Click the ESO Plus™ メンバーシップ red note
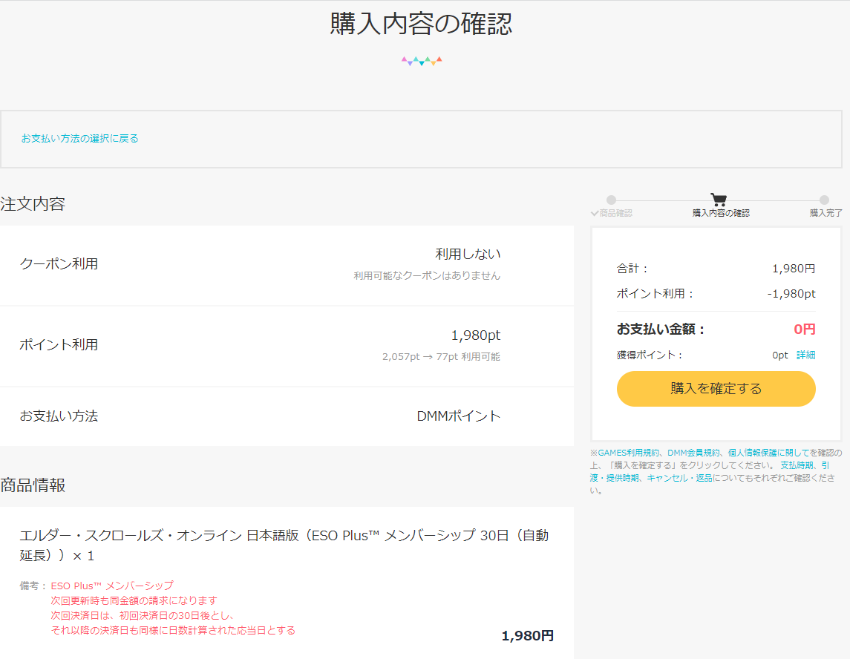 pyautogui.click(x=112, y=586)
